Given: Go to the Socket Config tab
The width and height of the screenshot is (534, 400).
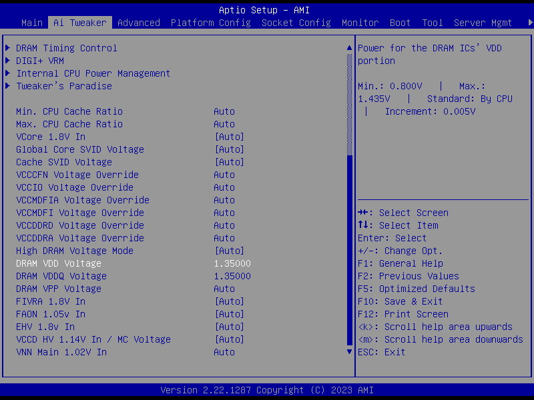Looking at the screenshot, I should 296,23.
